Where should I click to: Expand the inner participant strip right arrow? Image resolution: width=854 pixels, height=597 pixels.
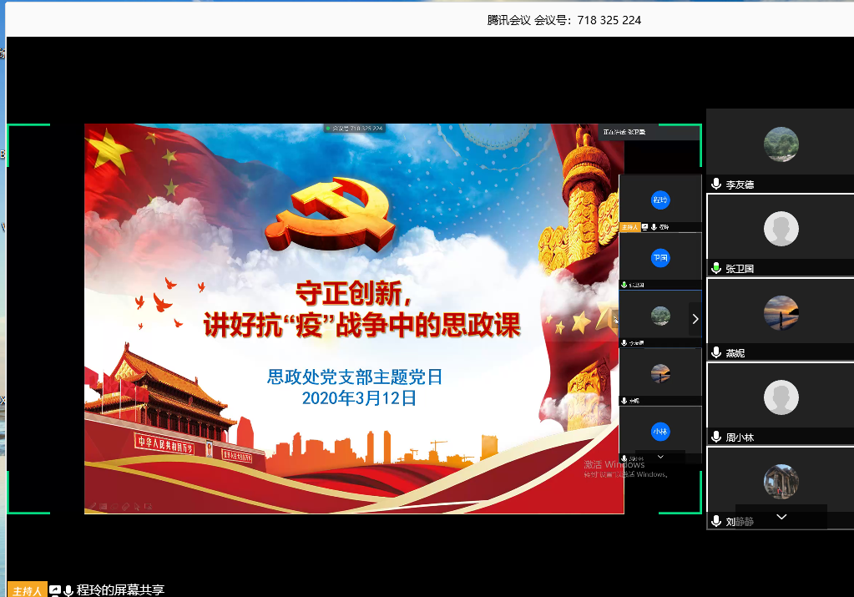pyautogui.click(x=695, y=318)
